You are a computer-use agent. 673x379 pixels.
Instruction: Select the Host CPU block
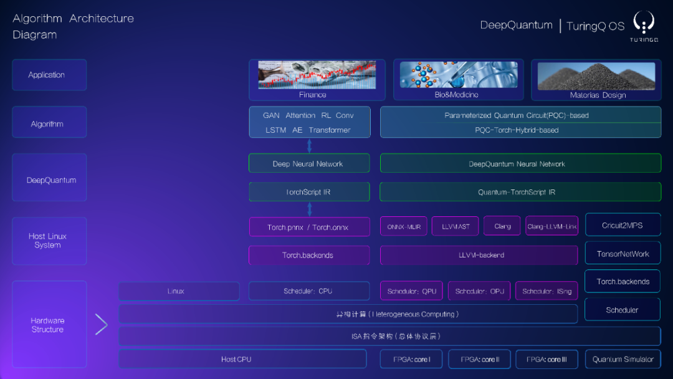click(242, 359)
